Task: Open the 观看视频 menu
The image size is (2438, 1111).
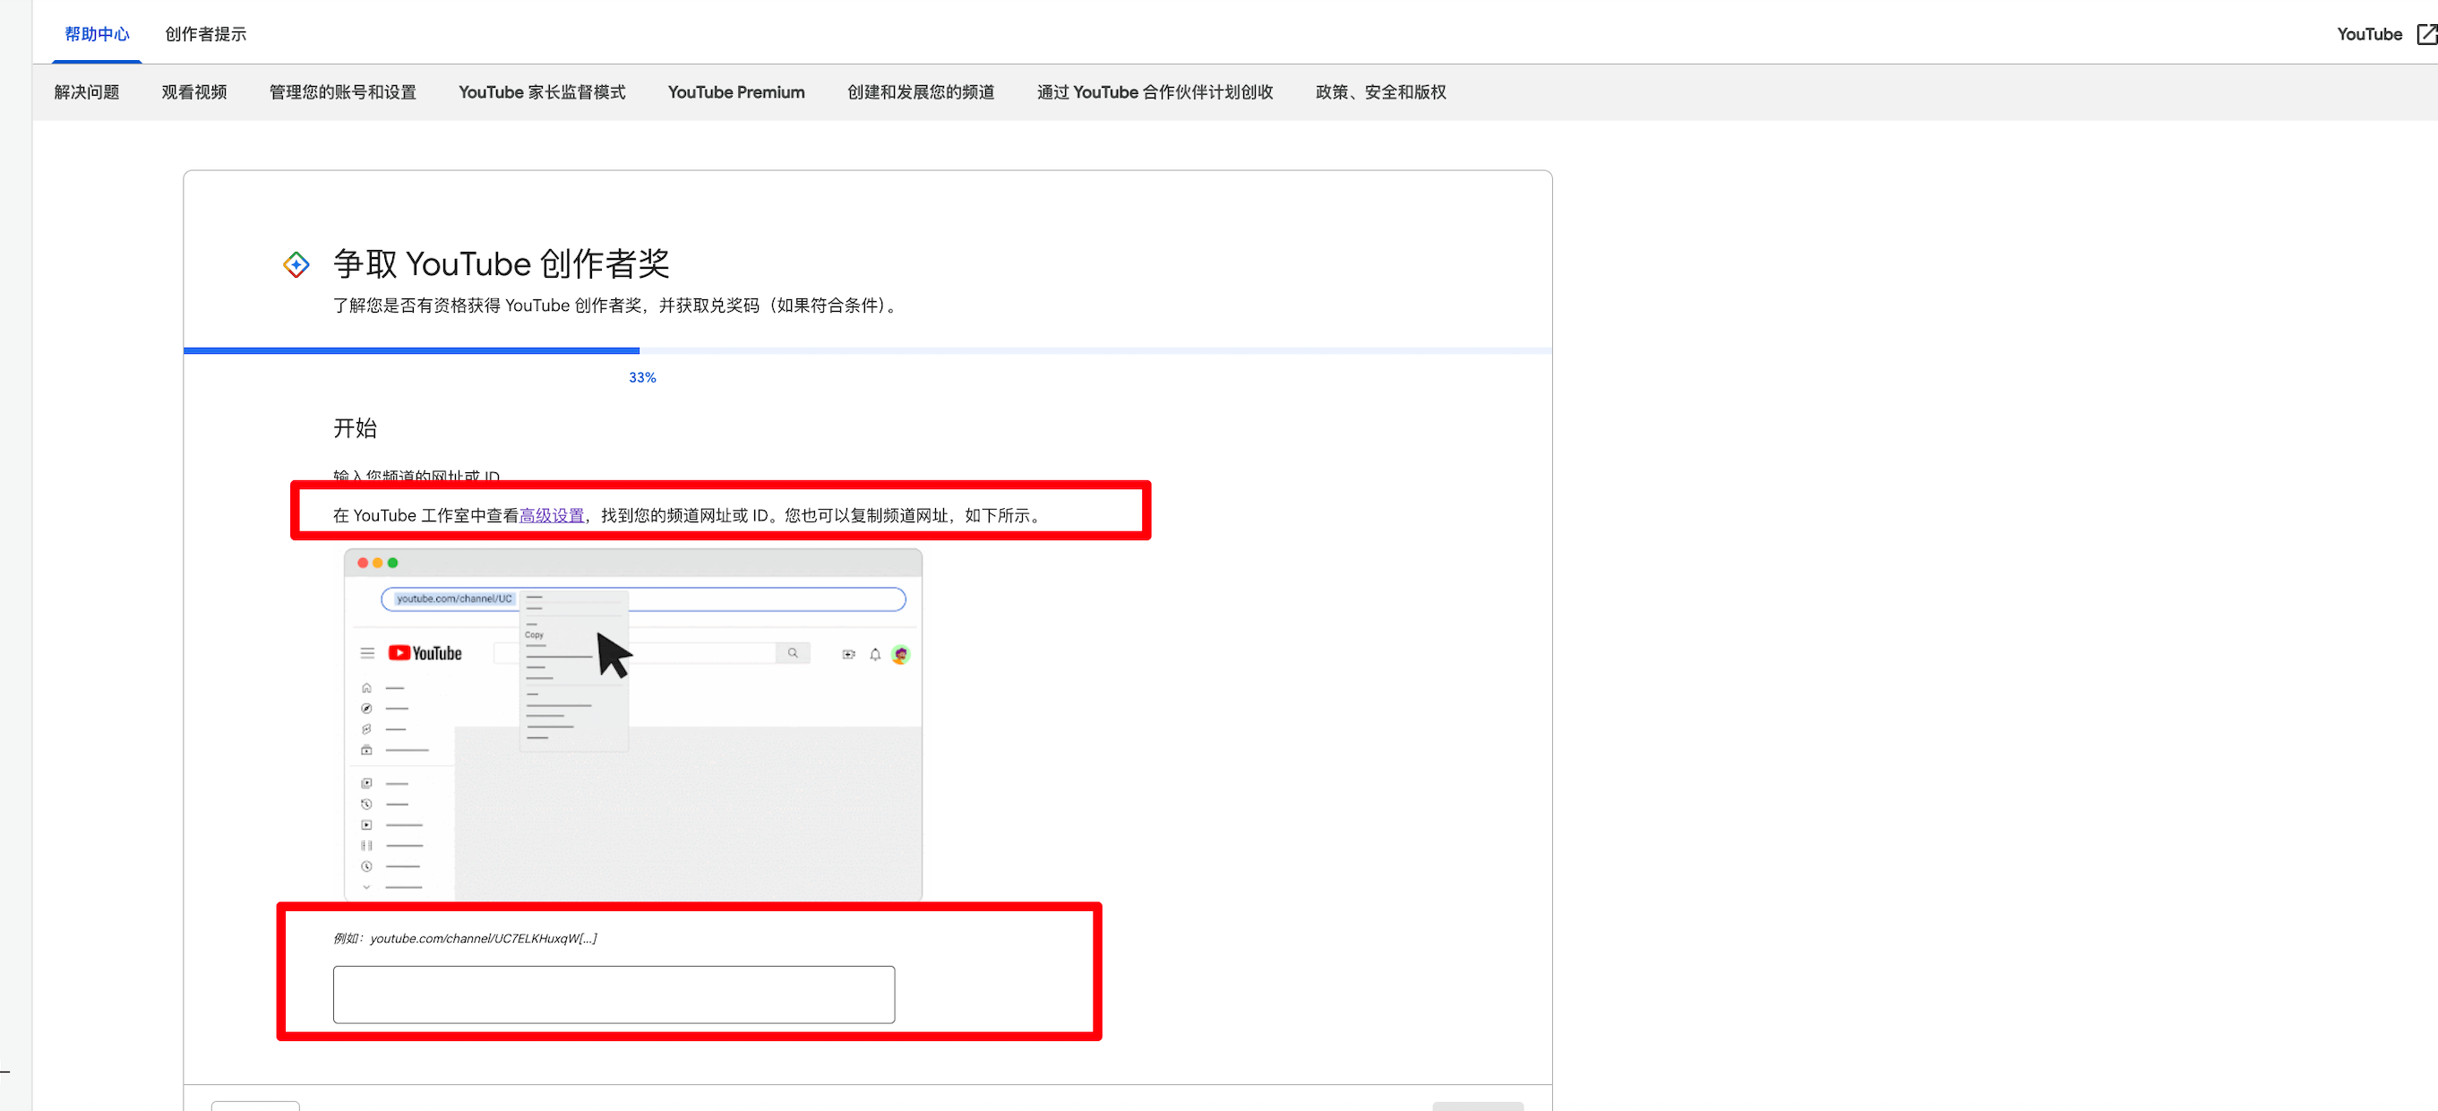Action: pyautogui.click(x=194, y=92)
